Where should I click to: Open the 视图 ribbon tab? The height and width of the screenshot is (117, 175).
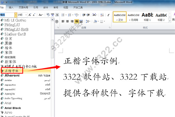pyautogui.click(x=66, y=8)
